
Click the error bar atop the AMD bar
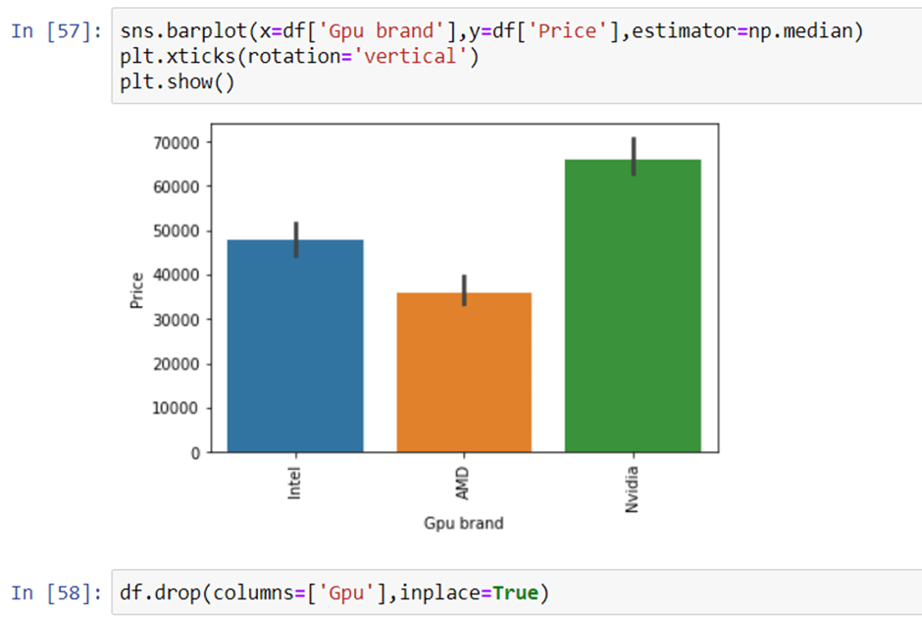click(464, 290)
